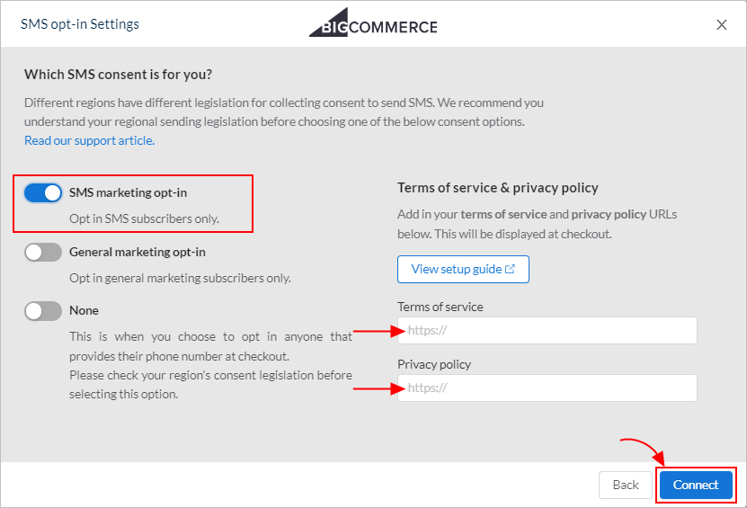The height and width of the screenshot is (508, 747).
Task: Click the Opt in SMS subscribers only description
Action: [145, 218]
